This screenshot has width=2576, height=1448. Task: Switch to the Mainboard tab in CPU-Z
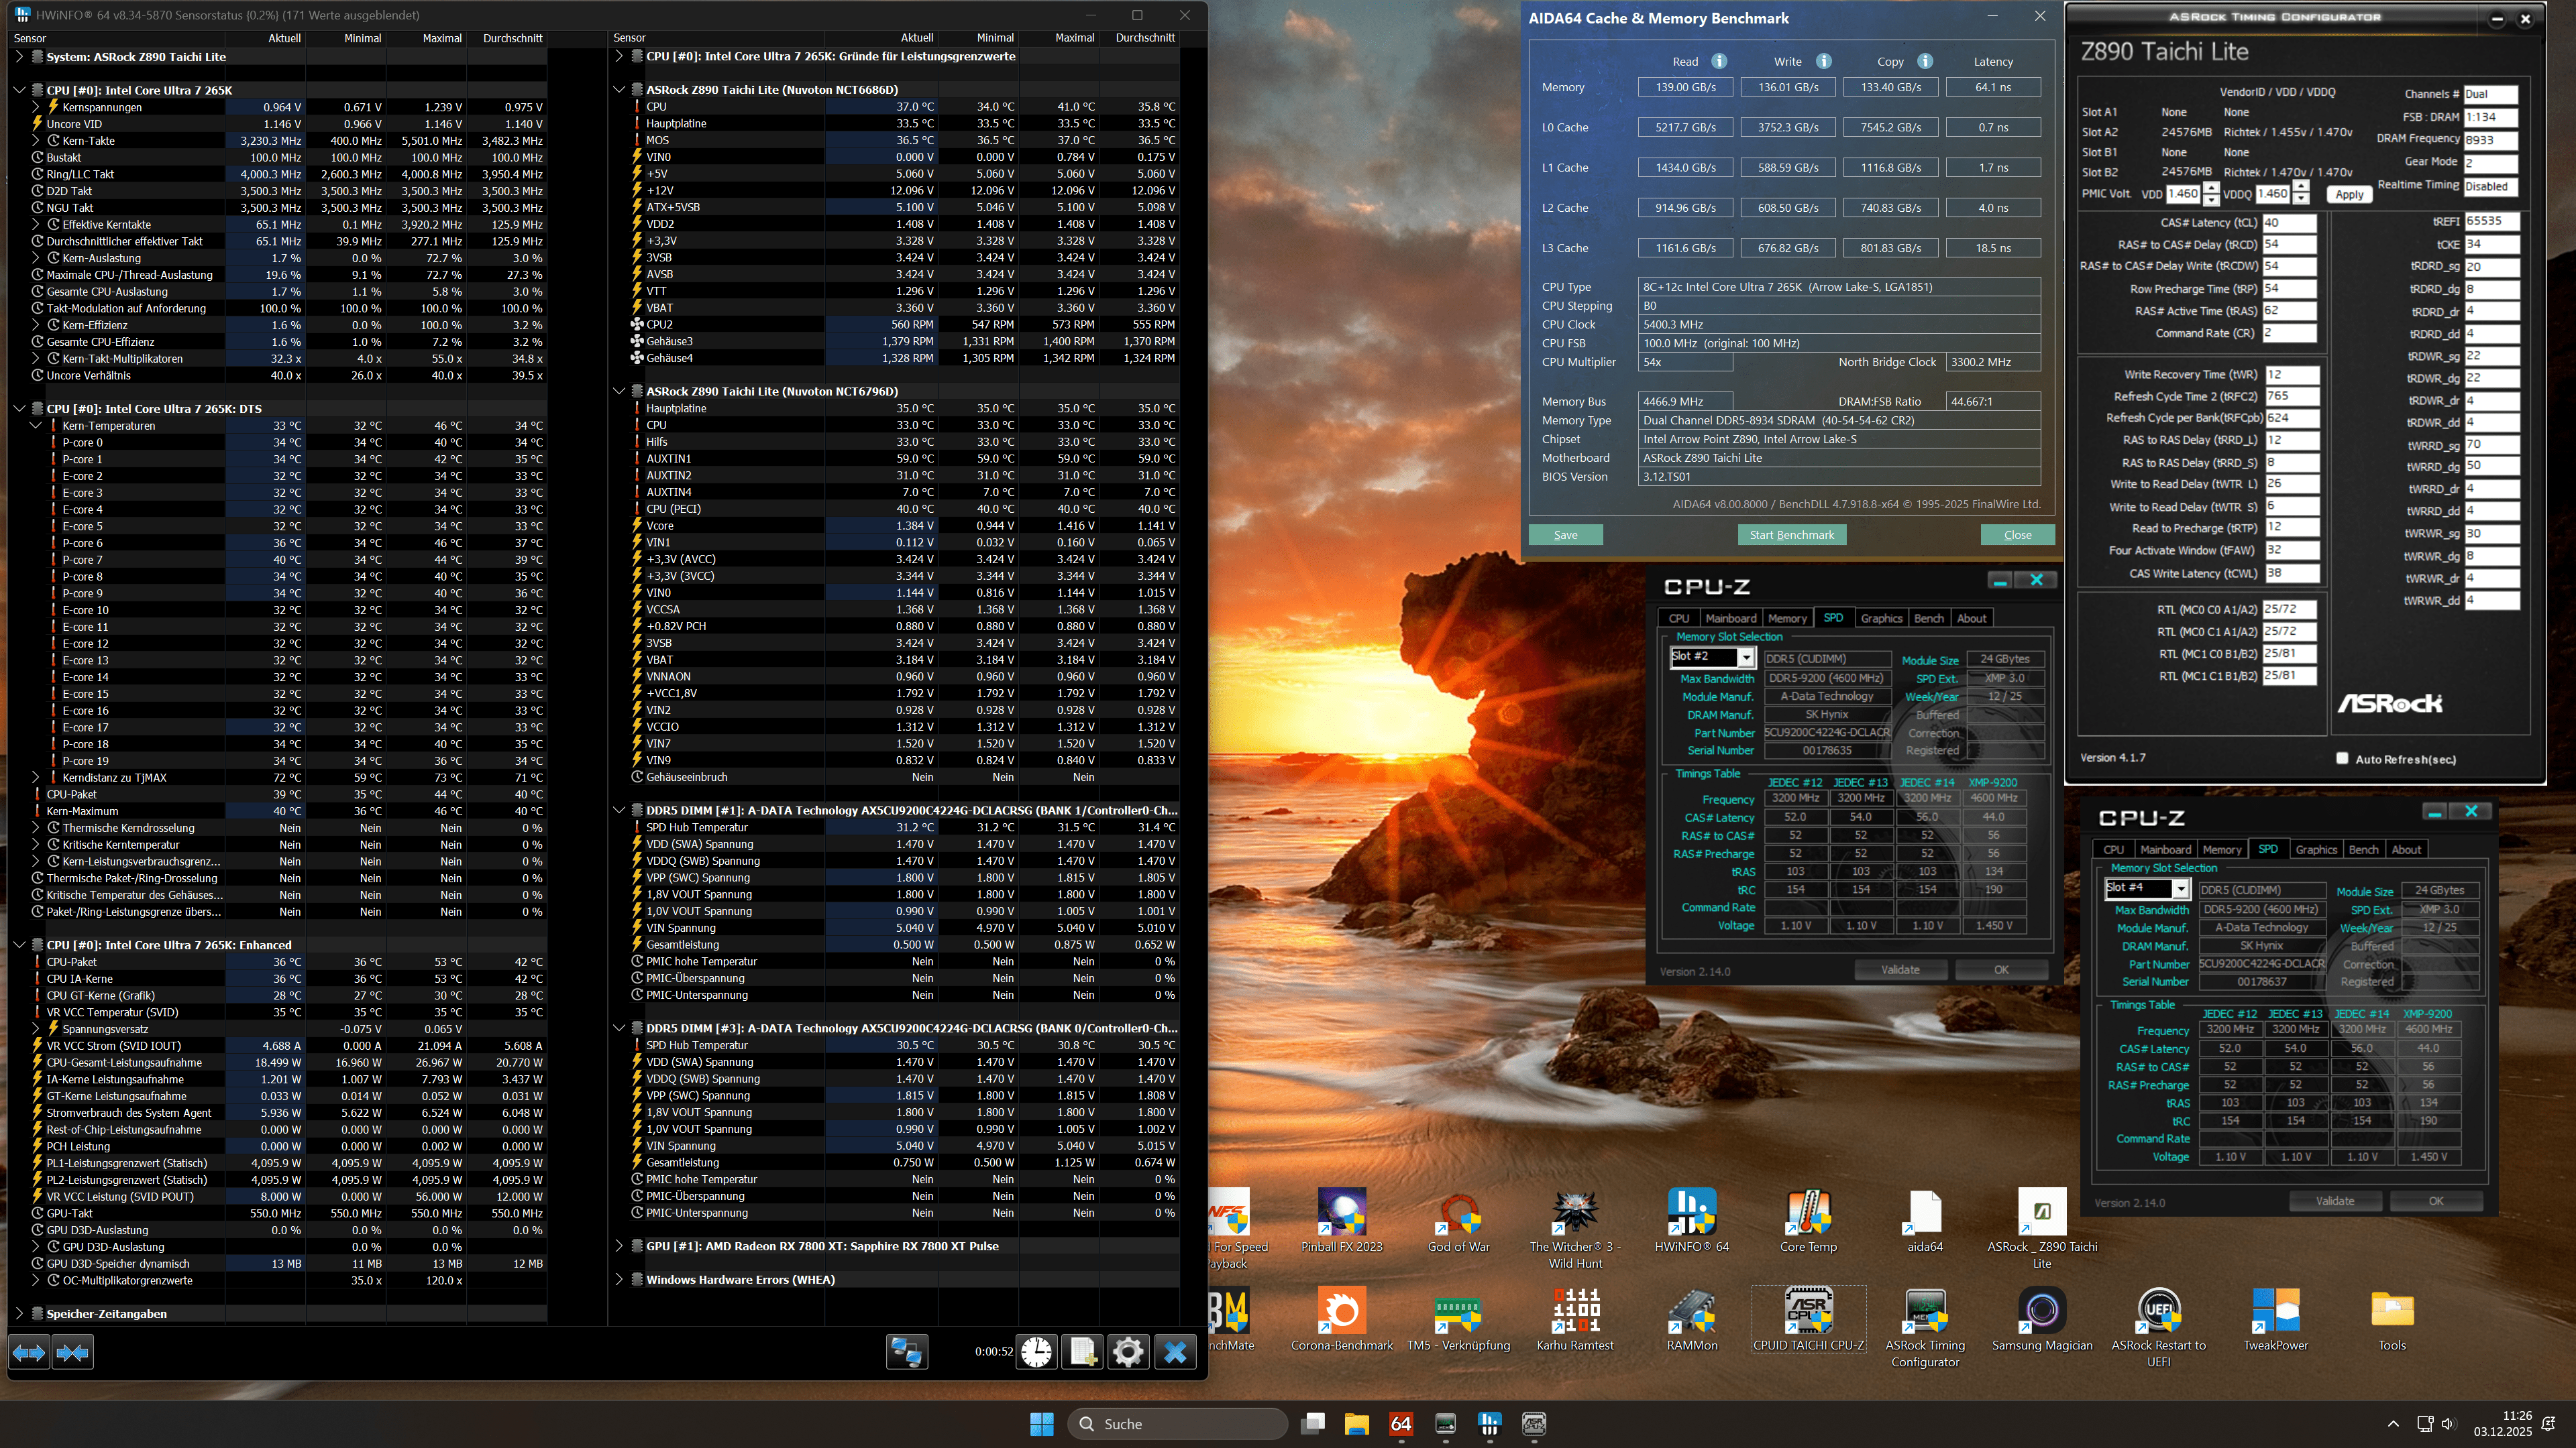click(x=1730, y=617)
